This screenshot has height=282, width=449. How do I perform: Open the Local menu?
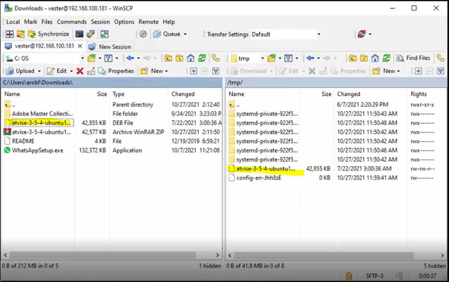[13, 22]
